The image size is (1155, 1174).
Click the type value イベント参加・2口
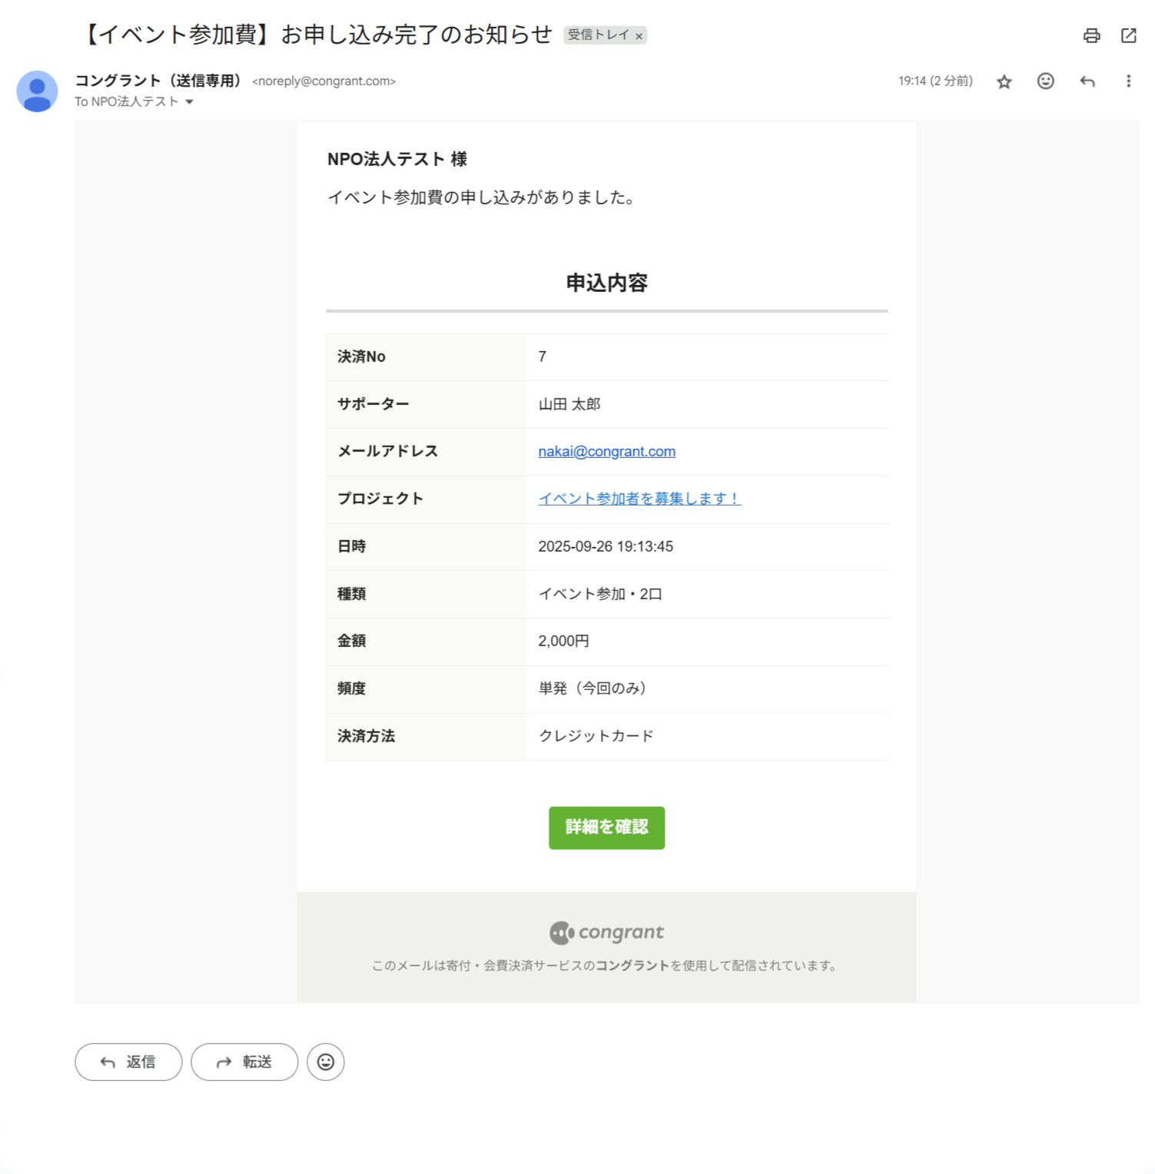pyautogui.click(x=600, y=594)
